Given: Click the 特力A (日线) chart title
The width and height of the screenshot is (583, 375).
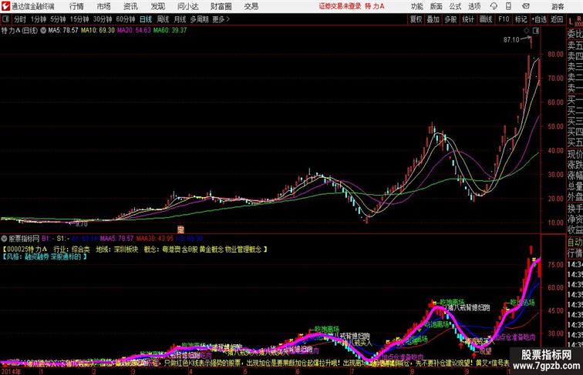Looking at the screenshot, I should (20, 31).
